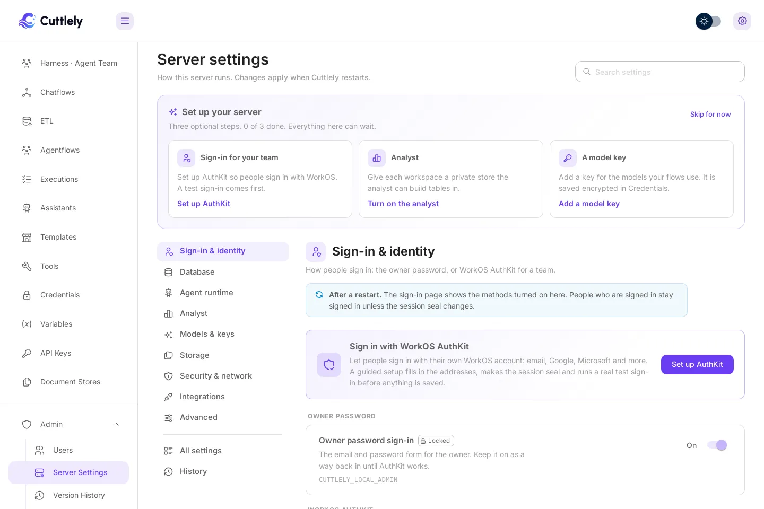Click the CUTTLELY_LOCAL_ADMIN variable text

[x=358, y=480]
